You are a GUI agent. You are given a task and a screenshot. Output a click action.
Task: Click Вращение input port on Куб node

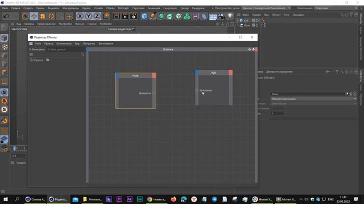[x=197, y=90]
